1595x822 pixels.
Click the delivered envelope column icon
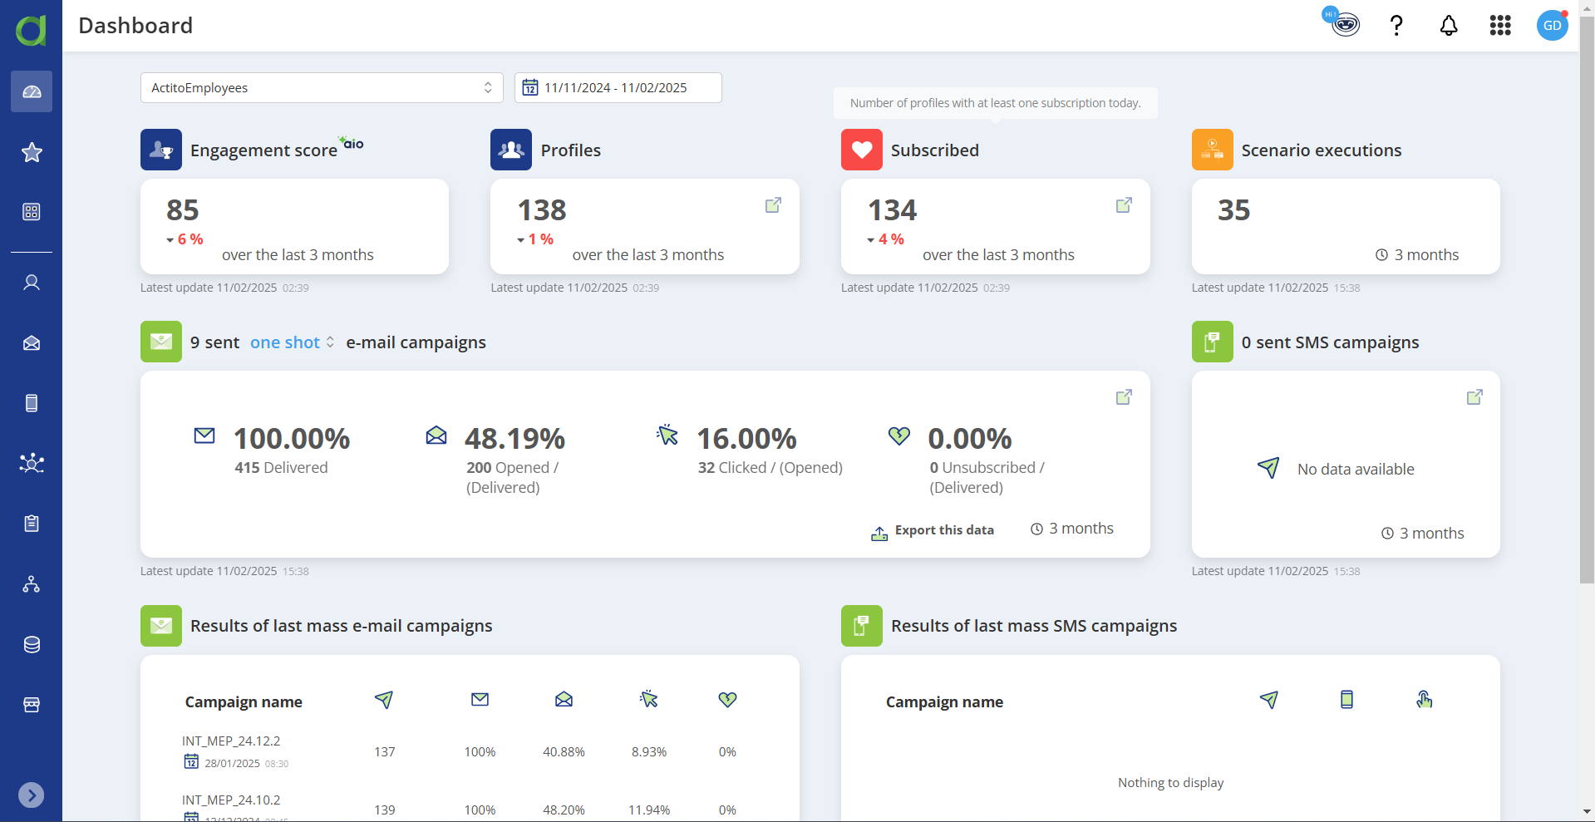[x=480, y=700]
